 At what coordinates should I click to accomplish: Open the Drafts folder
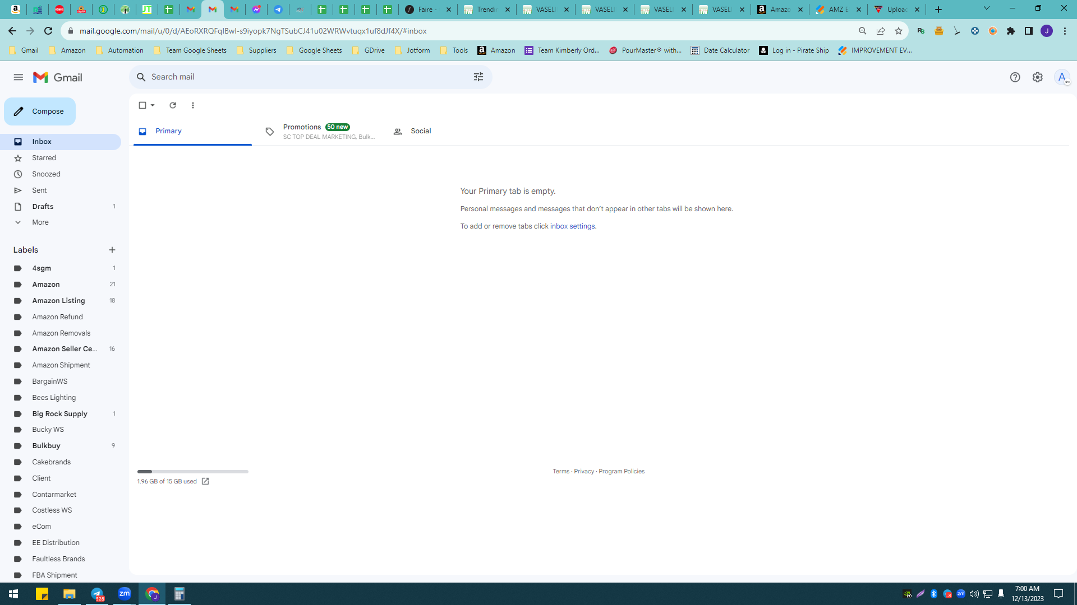61,207
